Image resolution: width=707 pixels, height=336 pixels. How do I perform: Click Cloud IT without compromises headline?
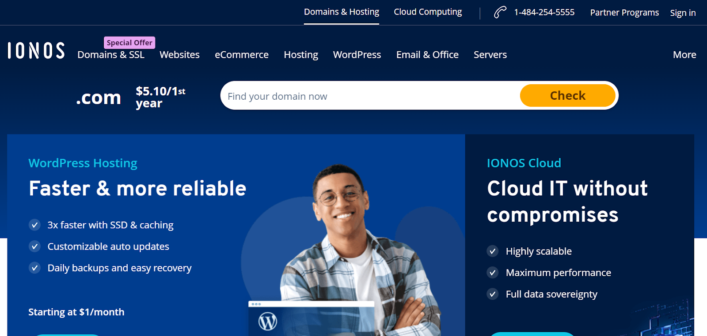click(567, 202)
